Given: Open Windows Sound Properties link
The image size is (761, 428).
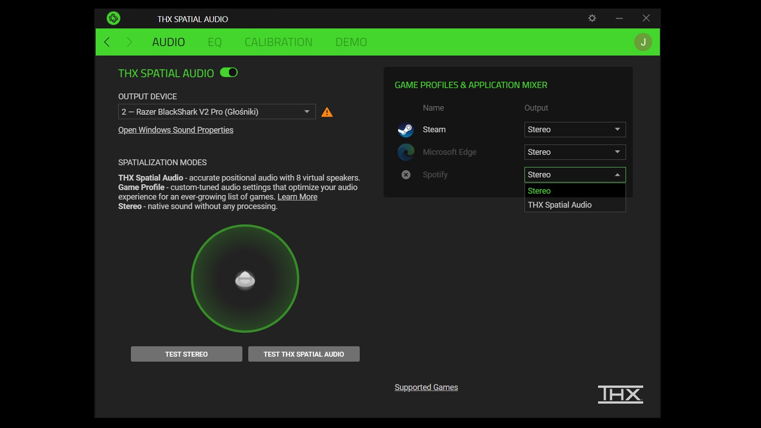Looking at the screenshot, I should click(176, 130).
